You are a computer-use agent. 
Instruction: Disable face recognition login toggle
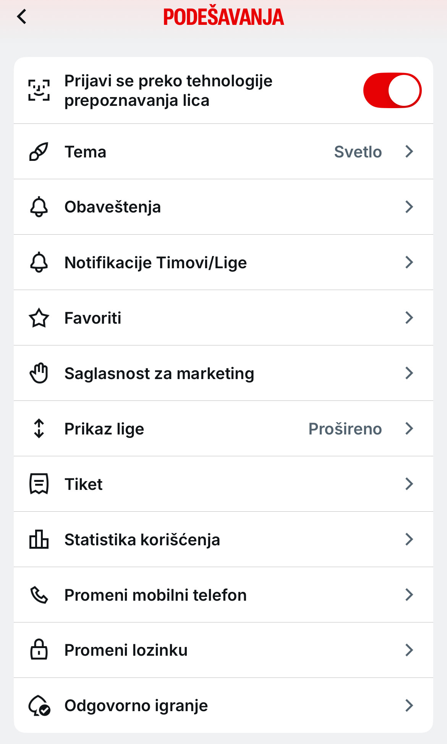392,91
